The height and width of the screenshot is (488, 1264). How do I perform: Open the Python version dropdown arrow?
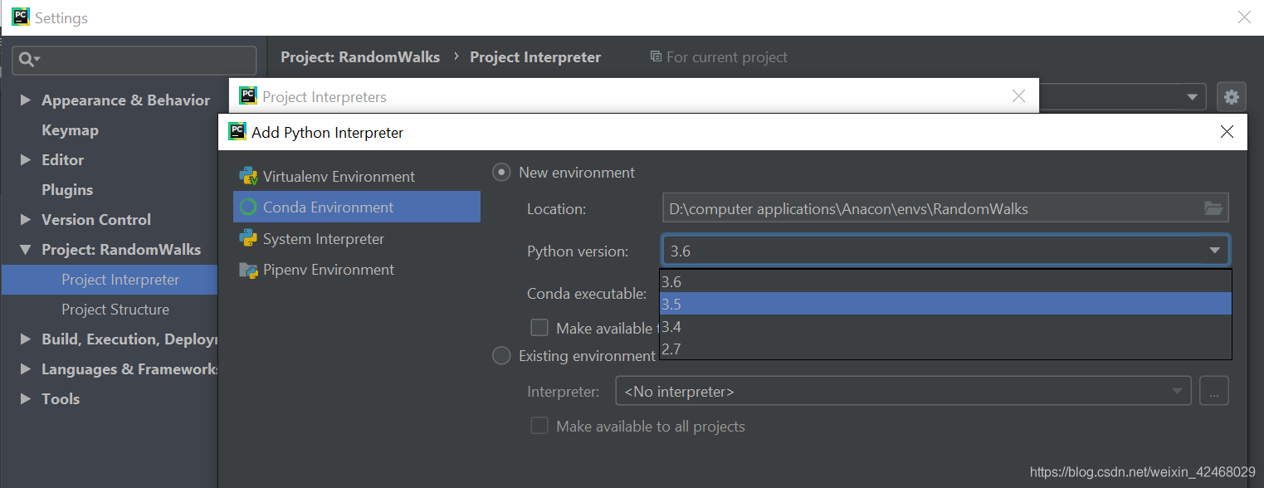(1214, 251)
